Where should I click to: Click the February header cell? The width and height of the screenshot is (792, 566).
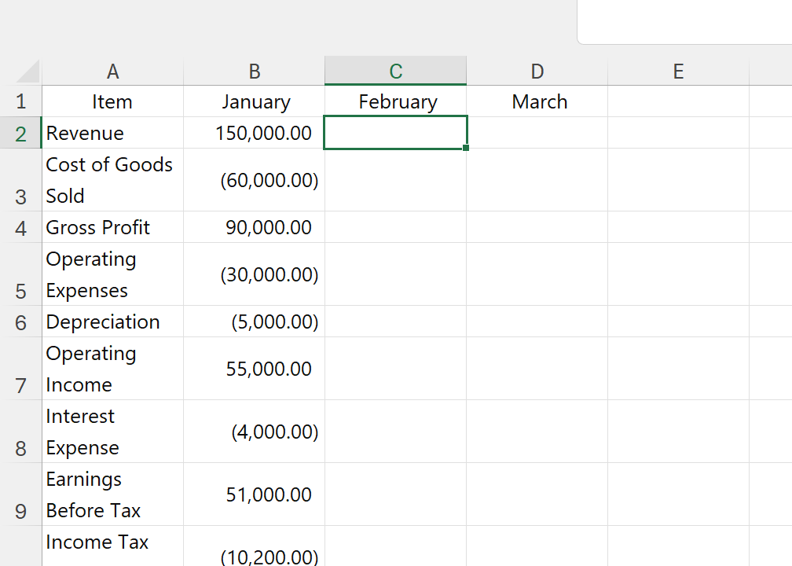pos(395,101)
